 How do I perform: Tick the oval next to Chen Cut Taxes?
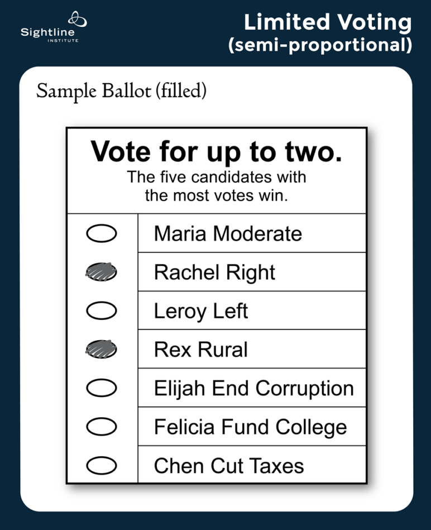point(102,465)
